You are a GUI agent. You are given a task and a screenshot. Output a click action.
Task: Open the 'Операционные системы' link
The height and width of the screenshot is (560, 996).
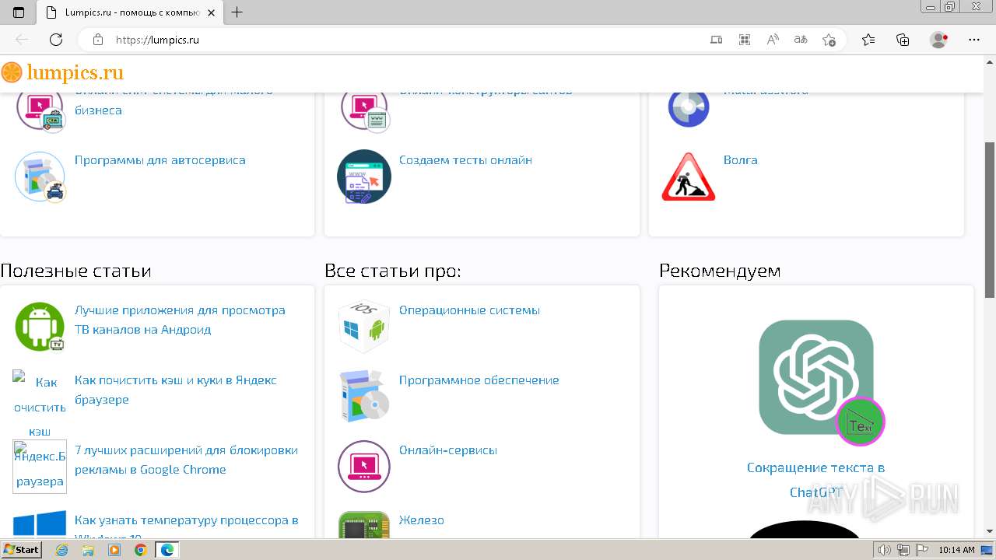pyautogui.click(x=469, y=310)
